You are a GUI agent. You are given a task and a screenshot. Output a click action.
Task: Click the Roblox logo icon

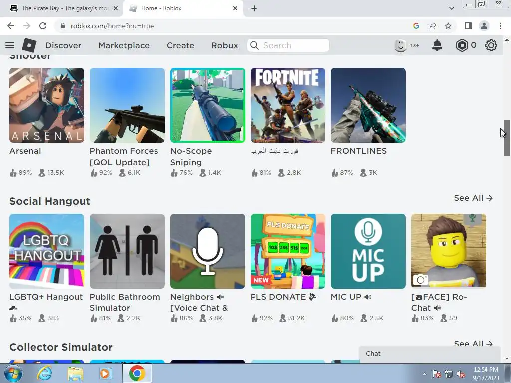pyautogui.click(x=29, y=45)
